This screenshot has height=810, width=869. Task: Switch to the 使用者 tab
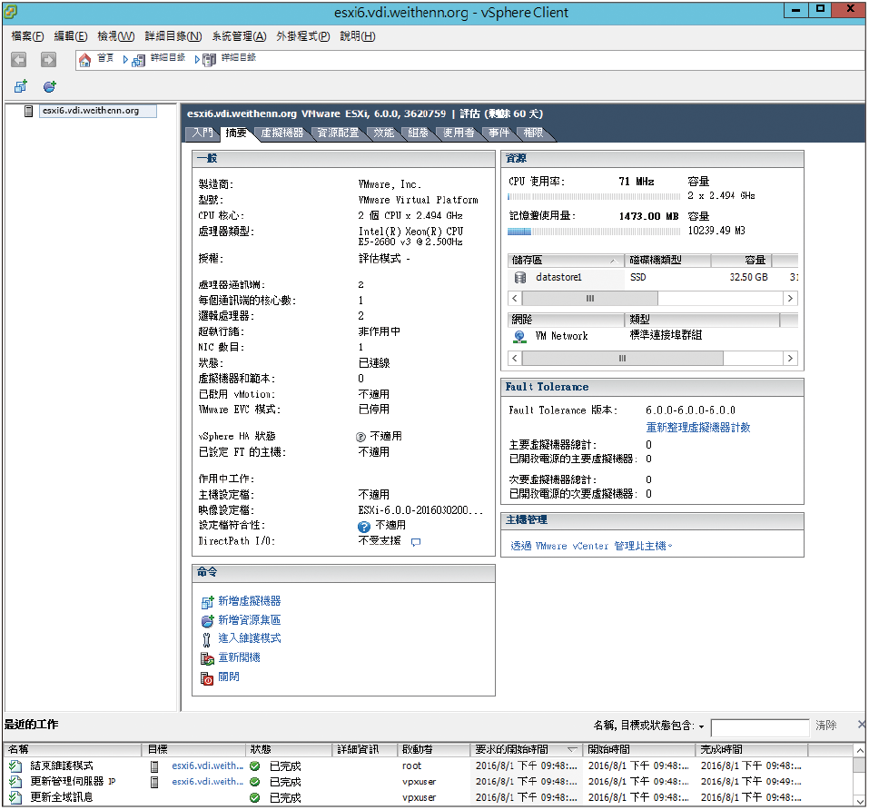pyautogui.click(x=459, y=133)
